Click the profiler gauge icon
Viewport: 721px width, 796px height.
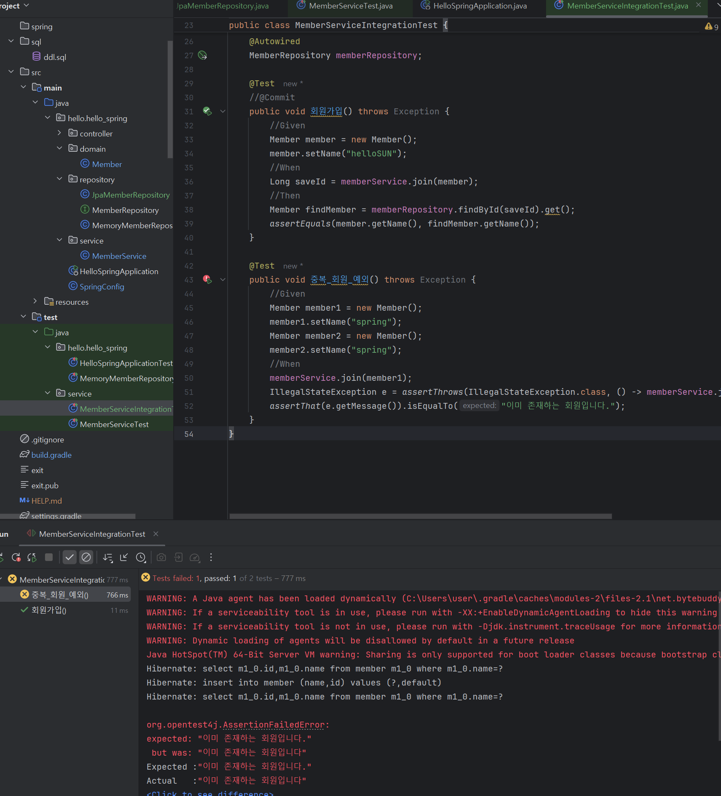pyautogui.click(x=195, y=557)
